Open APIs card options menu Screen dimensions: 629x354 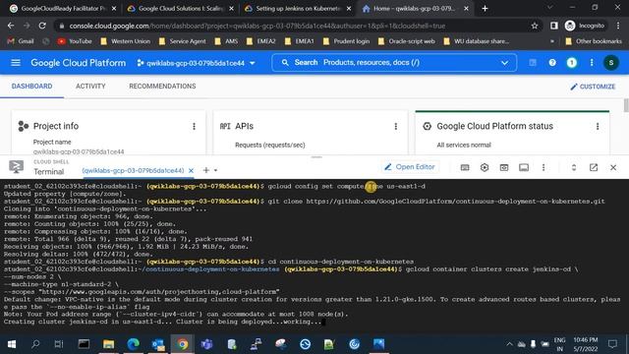(x=396, y=127)
